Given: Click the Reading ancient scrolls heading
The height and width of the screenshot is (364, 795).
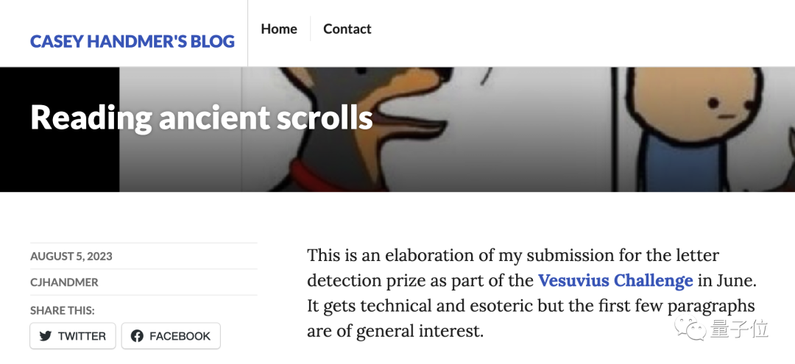Looking at the screenshot, I should click(202, 117).
